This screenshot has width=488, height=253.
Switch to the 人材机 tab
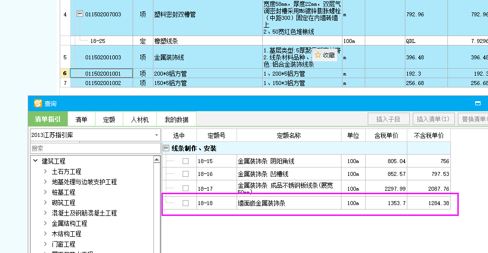tap(140, 120)
